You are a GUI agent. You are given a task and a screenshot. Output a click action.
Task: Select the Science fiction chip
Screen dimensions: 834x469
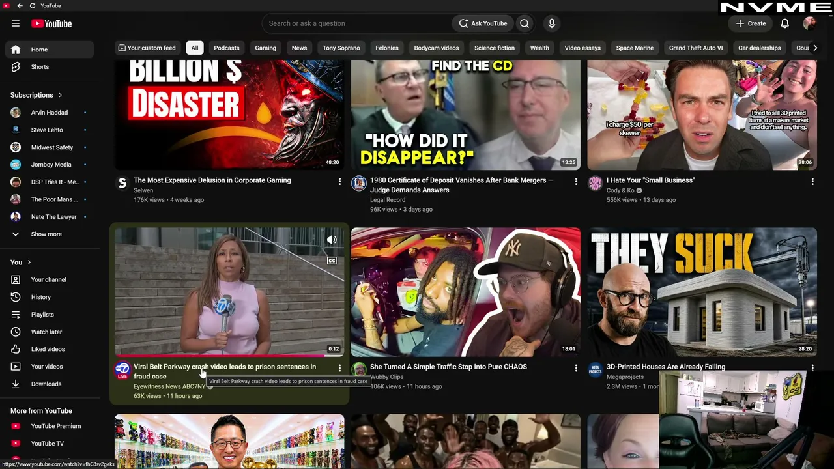[495, 48]
